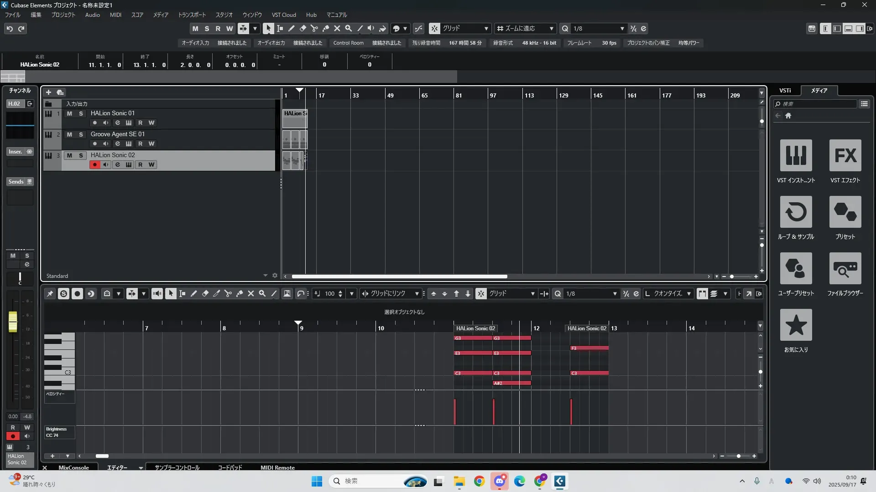Open the VST Effects FX tile
The width and height of the screenshot is (876, 492).
coord(845,155)
